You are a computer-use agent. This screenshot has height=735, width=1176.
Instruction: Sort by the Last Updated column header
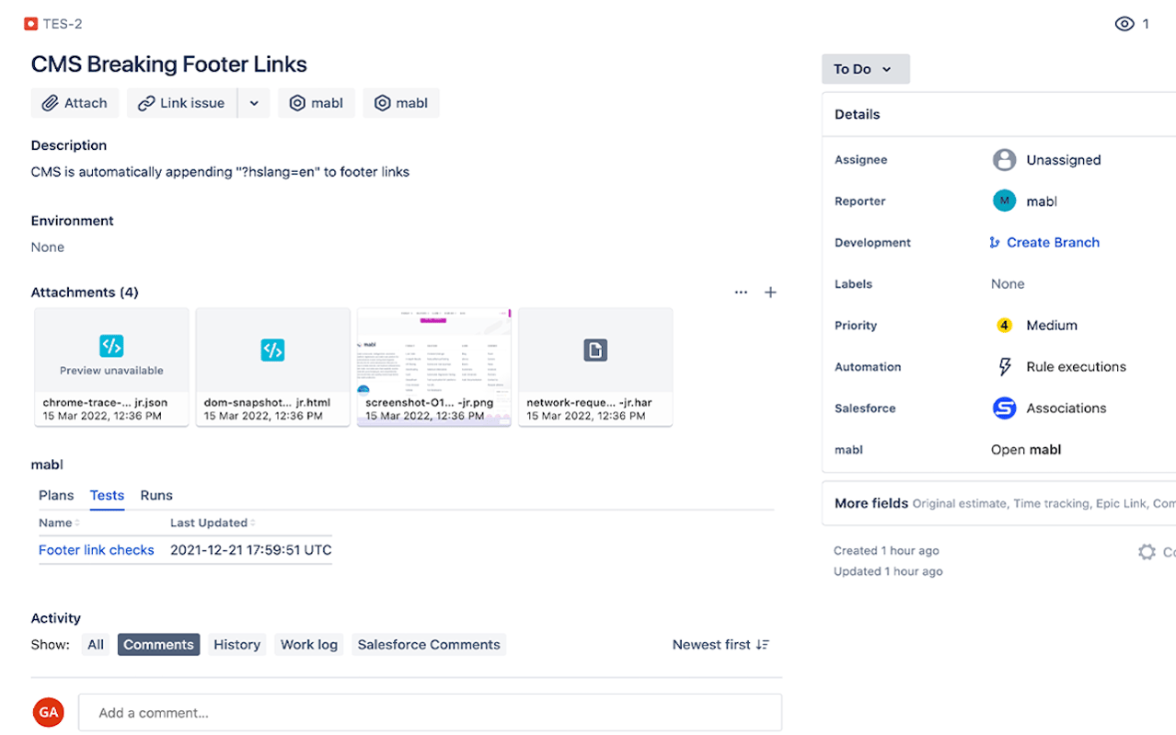pyautogui.click(x=212, y=523)
